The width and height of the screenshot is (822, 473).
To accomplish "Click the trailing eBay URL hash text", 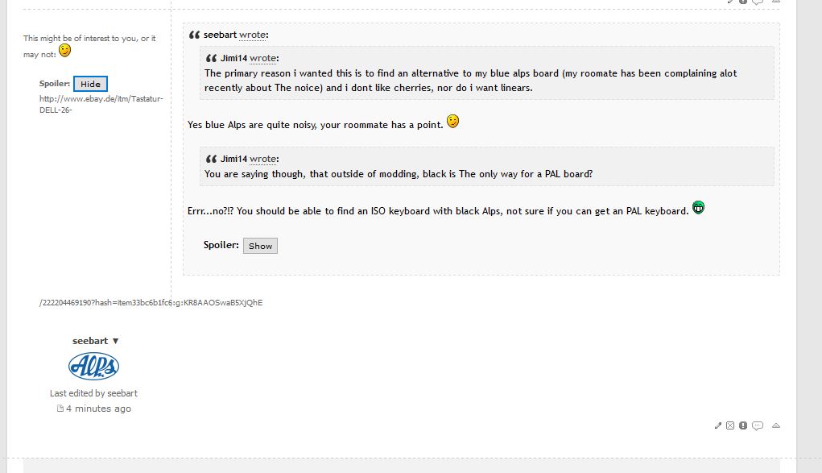I will click(151, 303).
